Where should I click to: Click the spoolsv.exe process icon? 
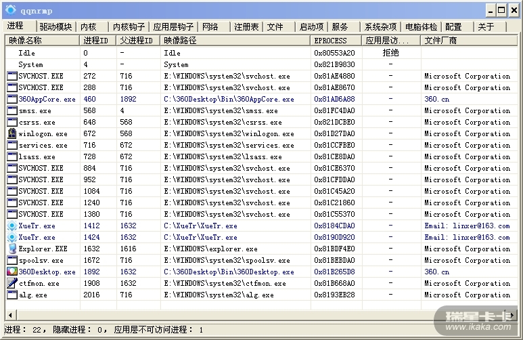(12, 260)
